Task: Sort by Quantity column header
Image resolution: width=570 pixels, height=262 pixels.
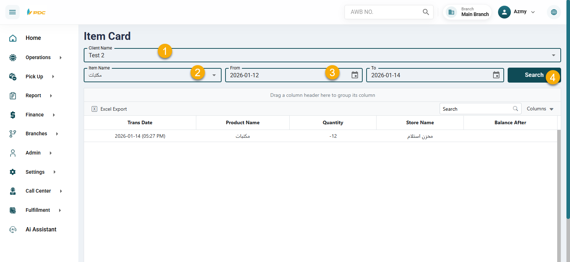Action: pos(333,122)
